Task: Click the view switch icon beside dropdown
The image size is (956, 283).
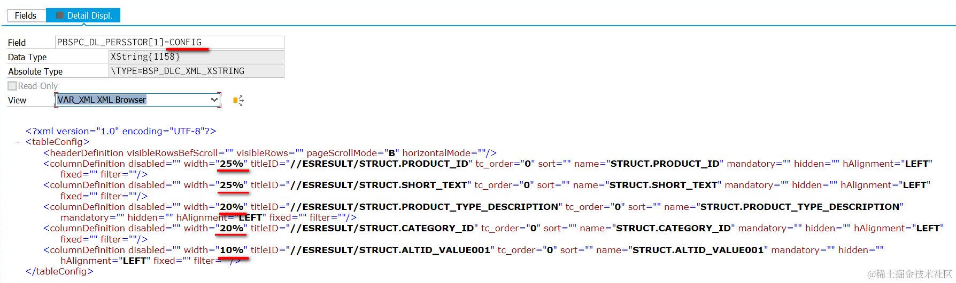Action: (238, 100)
